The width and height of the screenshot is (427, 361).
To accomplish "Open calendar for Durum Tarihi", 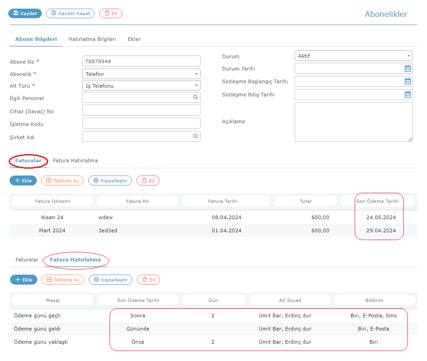I will [407, 69].
